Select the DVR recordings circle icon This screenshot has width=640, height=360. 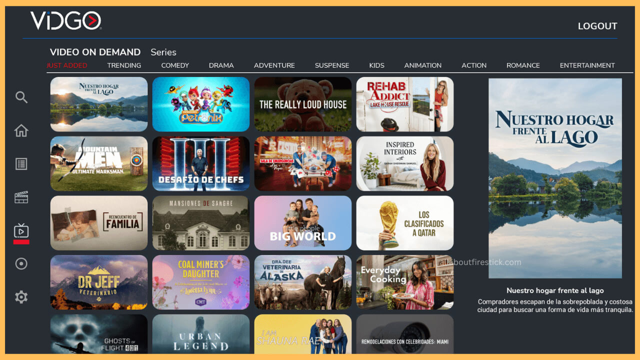point(21,263)
